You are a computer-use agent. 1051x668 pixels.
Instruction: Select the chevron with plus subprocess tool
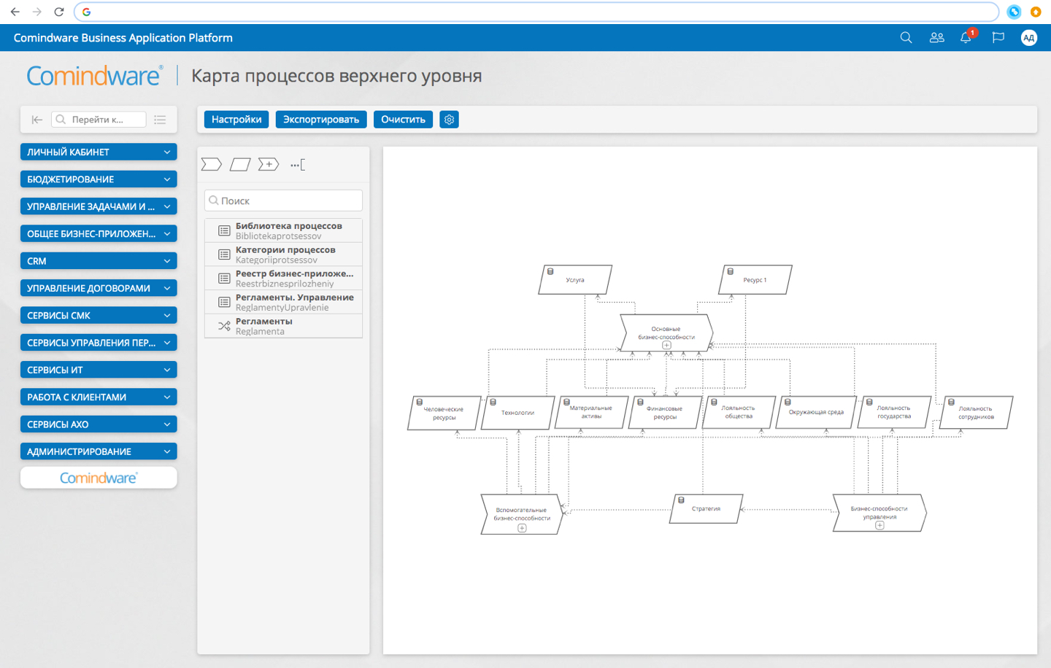coord(269,165)
